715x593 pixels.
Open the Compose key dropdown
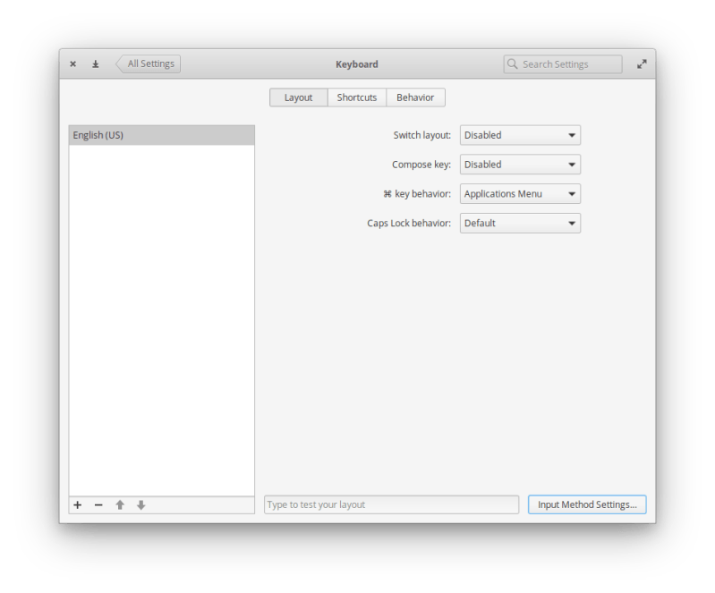520,165
